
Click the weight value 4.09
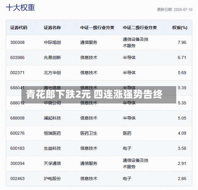pos(182,133)
